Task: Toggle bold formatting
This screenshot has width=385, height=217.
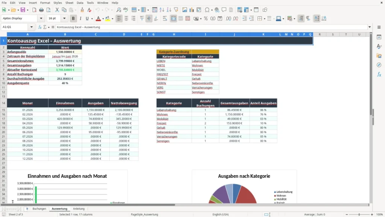Action: point(73,18)
